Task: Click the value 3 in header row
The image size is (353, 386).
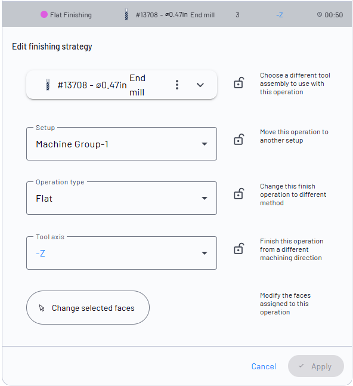Action: 237,15
